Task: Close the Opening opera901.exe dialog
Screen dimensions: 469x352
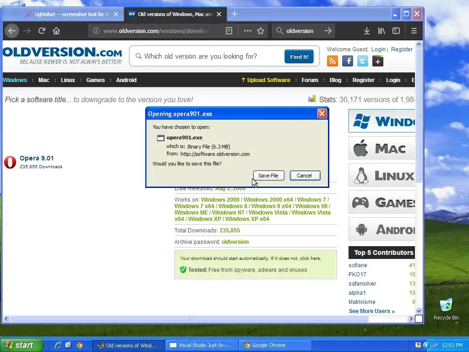Action: point(322,114)
